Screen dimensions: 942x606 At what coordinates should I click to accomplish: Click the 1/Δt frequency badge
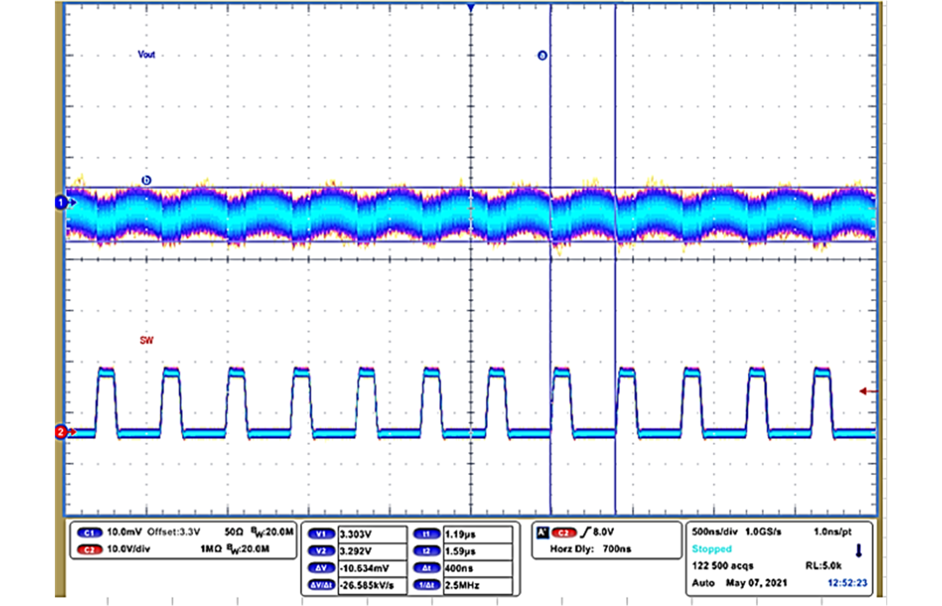pos(426,585)
